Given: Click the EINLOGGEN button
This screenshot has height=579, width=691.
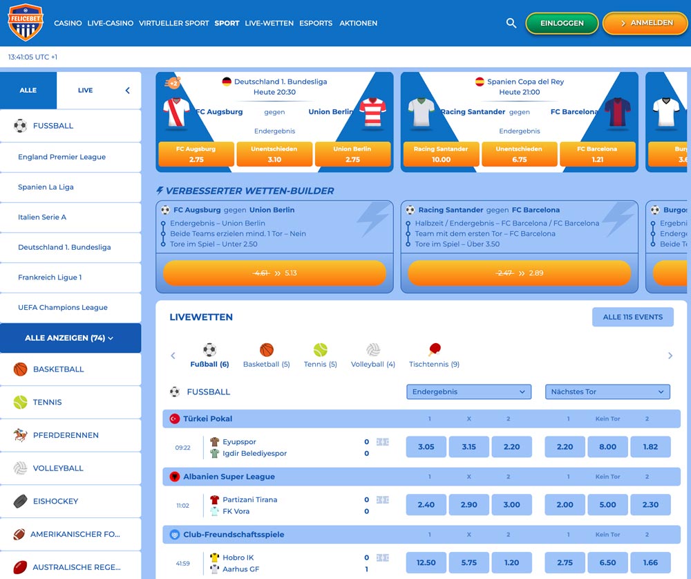Looking at the screenshot, I should [562, 23].
